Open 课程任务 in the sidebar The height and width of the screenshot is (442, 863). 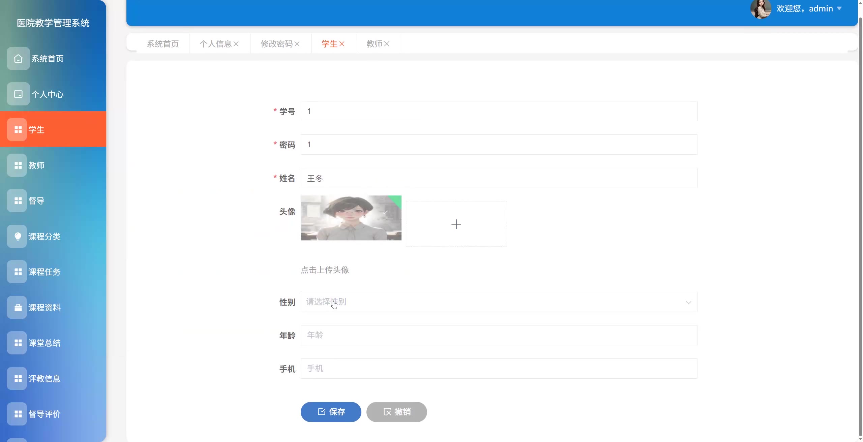pos(44,272)
